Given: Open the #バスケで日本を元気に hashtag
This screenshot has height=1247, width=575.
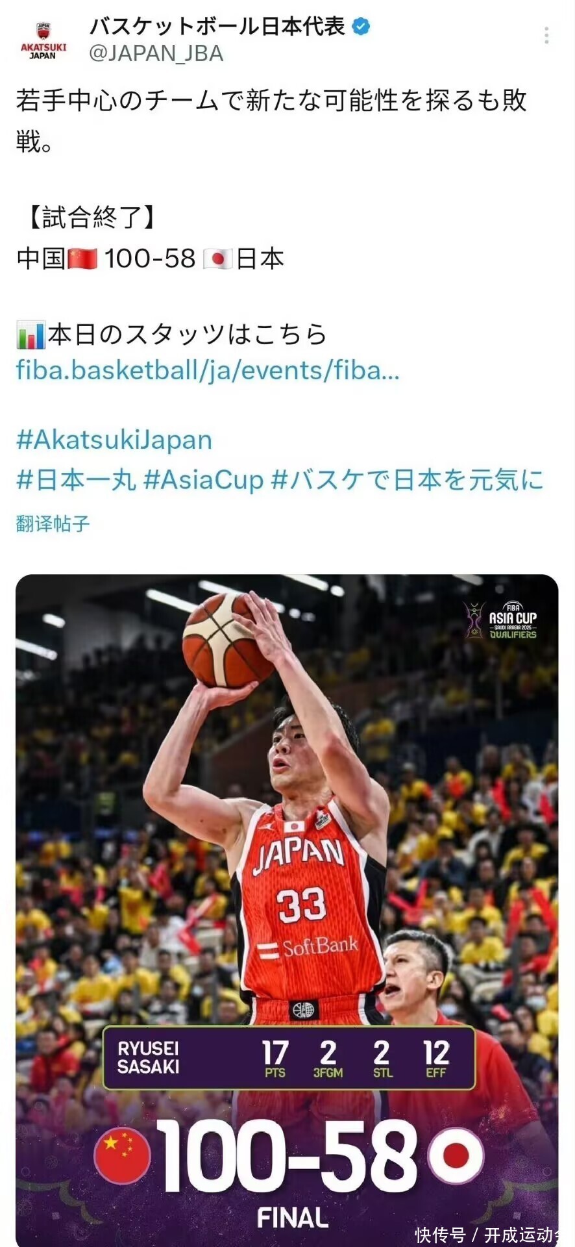Looking at the screenshot, I should (x=408, y=481).
